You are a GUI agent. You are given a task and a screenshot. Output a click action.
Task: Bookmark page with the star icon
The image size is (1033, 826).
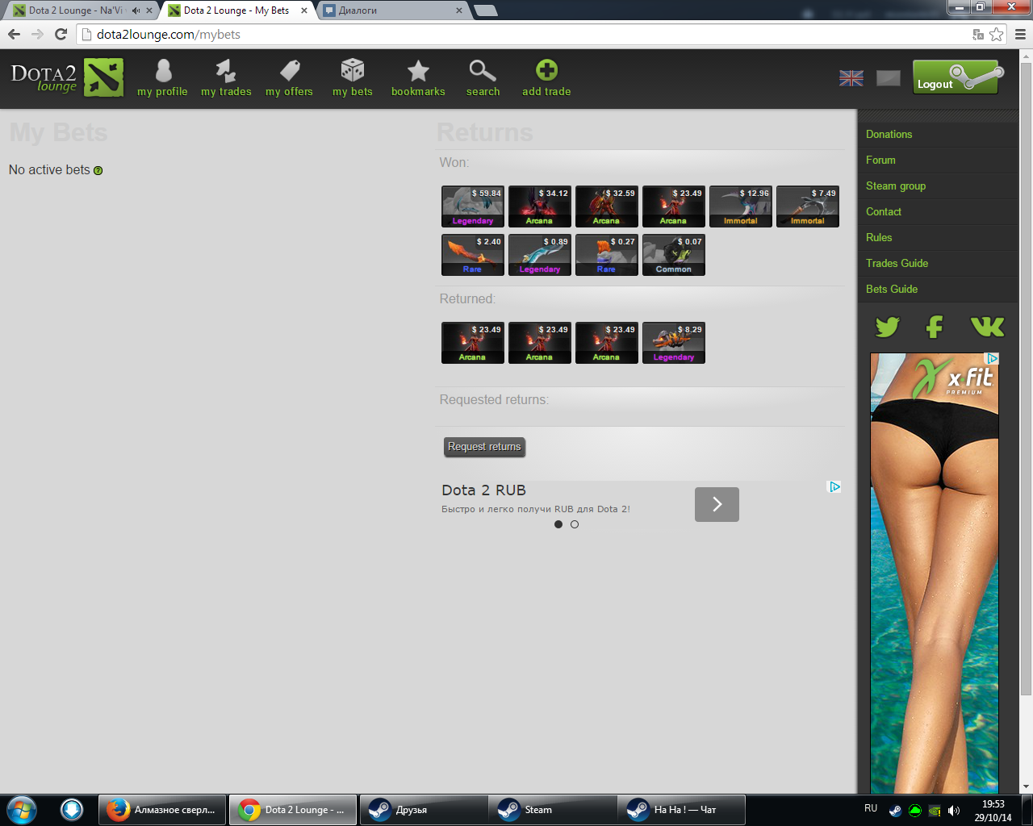click(x=997, y=34)
